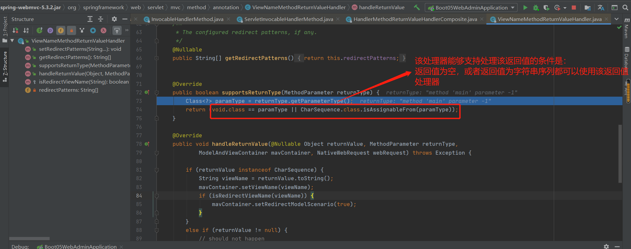
Task: Open the Maven tool window
Action: pyautogui.click(x=627, y=28)
